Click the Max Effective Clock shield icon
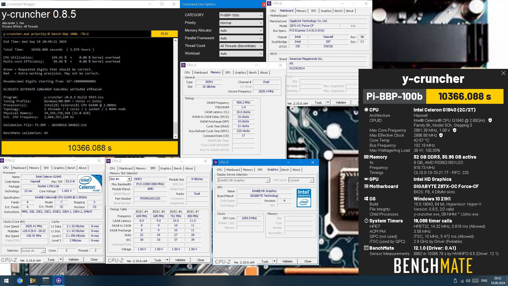Image resolution: width=508 pixels, height=286 pixels. point(441,135)
